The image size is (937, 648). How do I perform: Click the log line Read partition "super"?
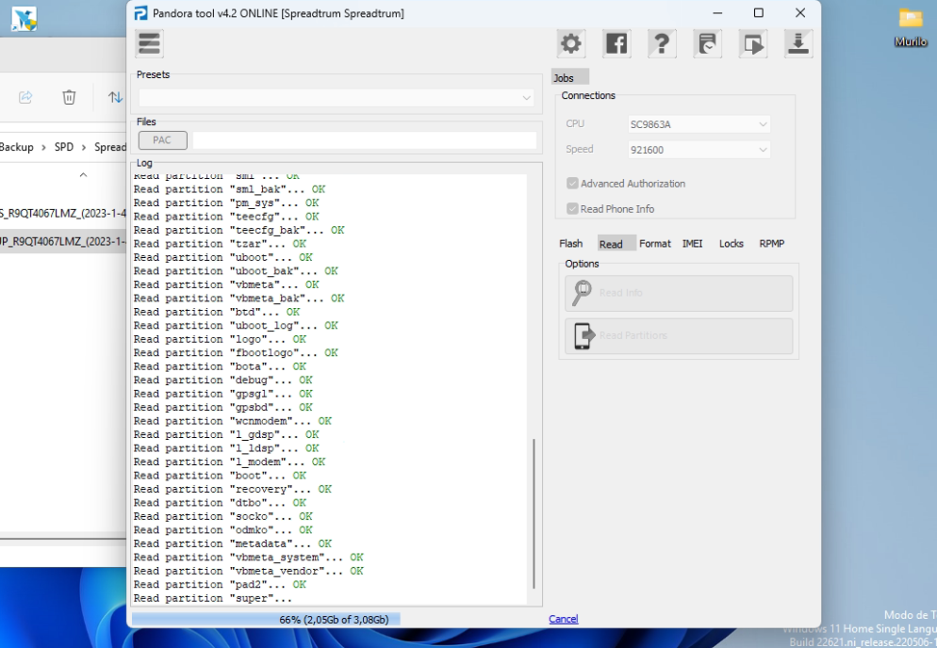tap(213, 598)
